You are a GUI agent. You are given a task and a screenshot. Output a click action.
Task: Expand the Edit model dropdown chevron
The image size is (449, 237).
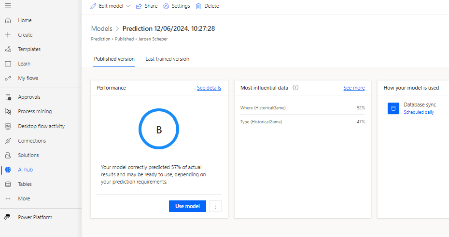coord(128,6)
